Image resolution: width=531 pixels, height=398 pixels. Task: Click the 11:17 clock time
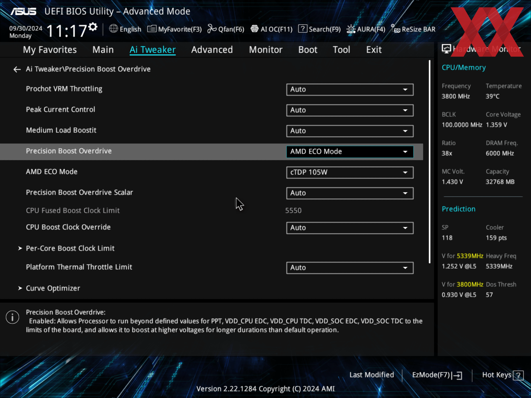coord(67,31)
